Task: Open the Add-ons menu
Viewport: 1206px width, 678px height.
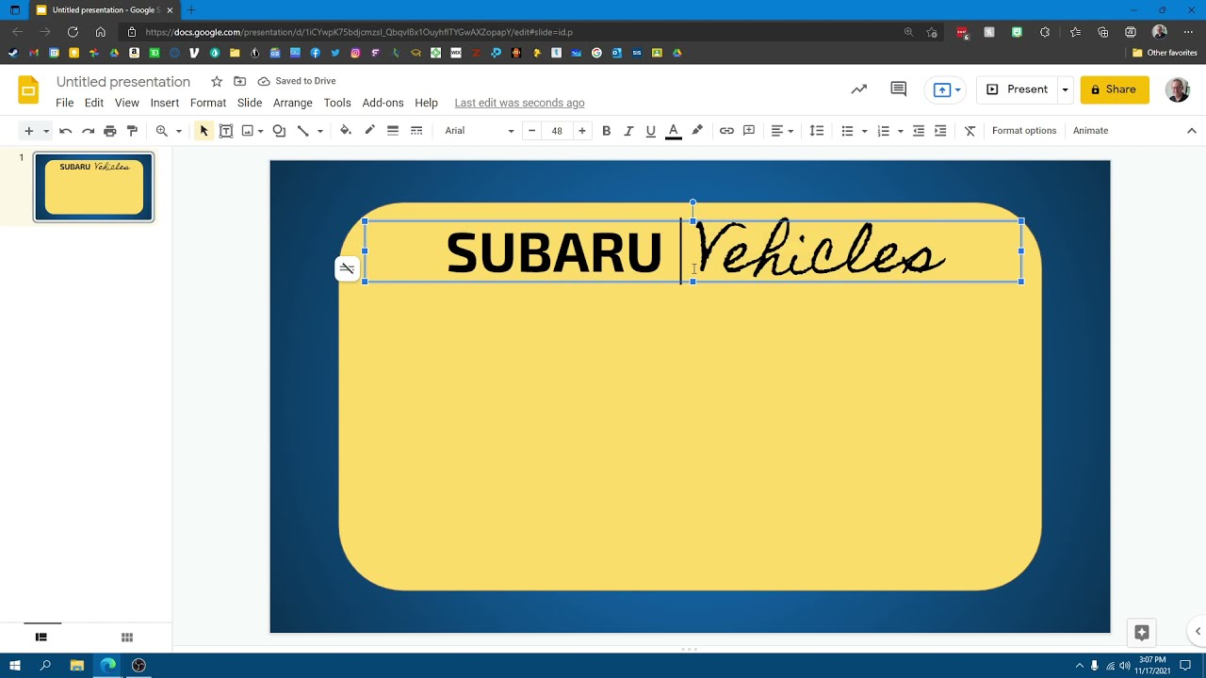Action: [383, 103]
